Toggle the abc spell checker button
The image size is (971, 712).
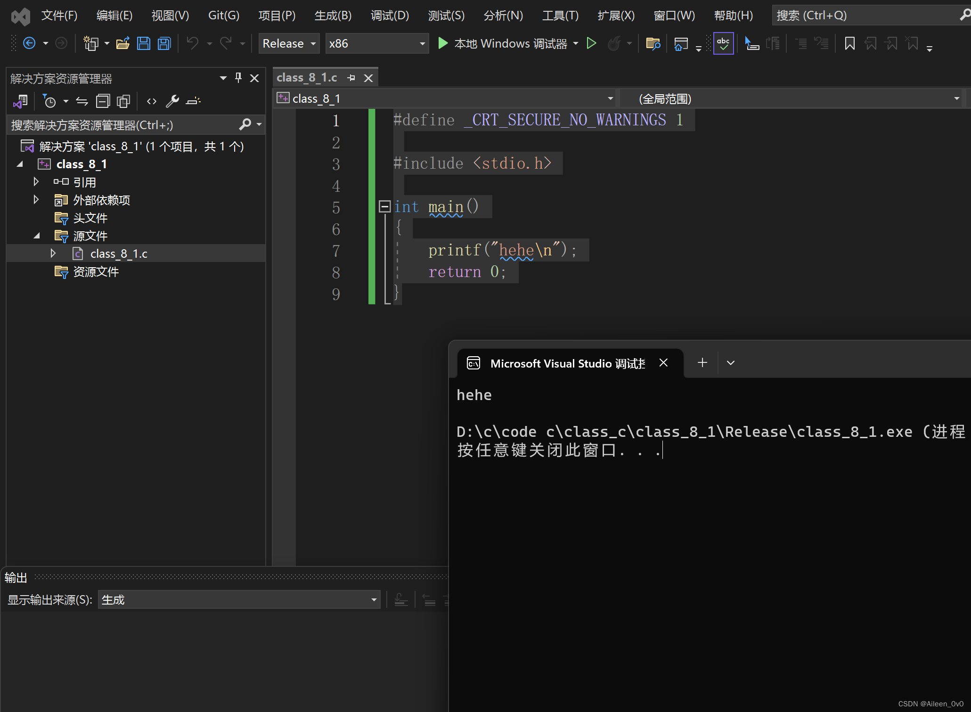coord(723,44)
